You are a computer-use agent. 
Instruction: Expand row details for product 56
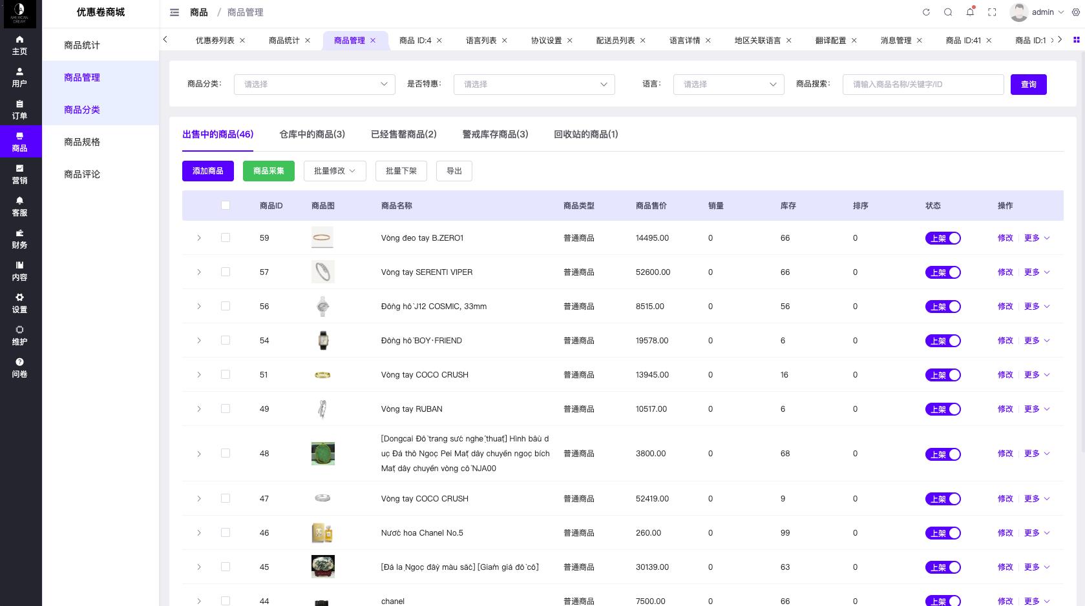tap(199, 307)
